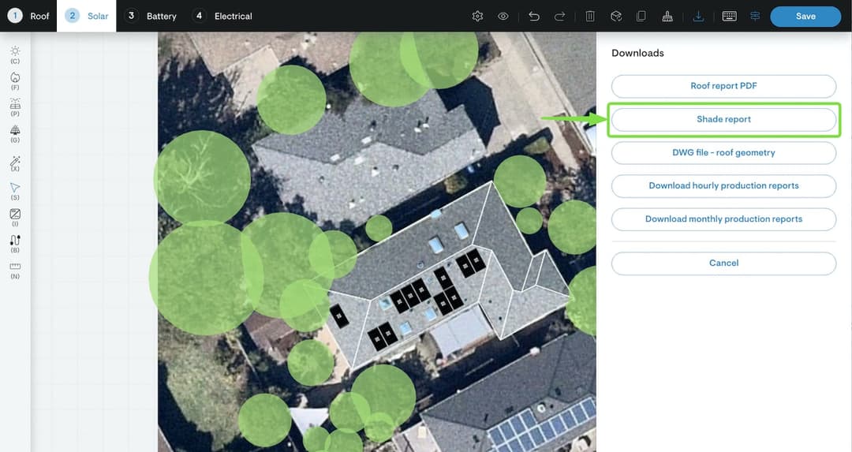Image resolution: width=852 pixels, height=452 pixels.
Task: Go to the Electrical step tab
Action: coord(223,16)
